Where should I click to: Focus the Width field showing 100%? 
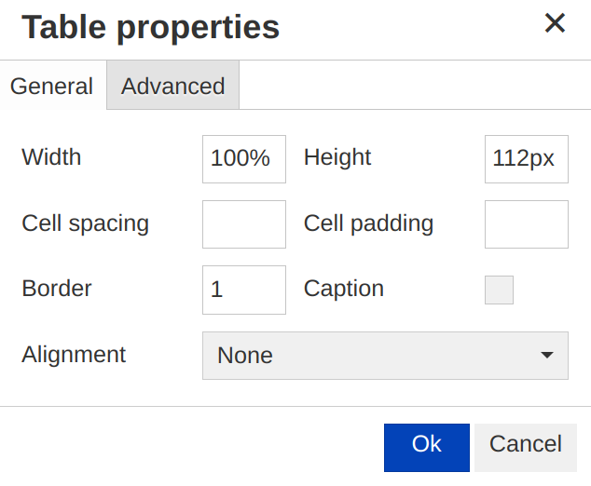click(243, 158)
